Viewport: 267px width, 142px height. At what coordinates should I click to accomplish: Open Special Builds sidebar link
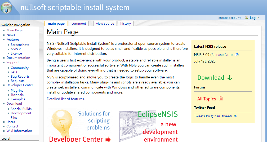click(21, 109)
